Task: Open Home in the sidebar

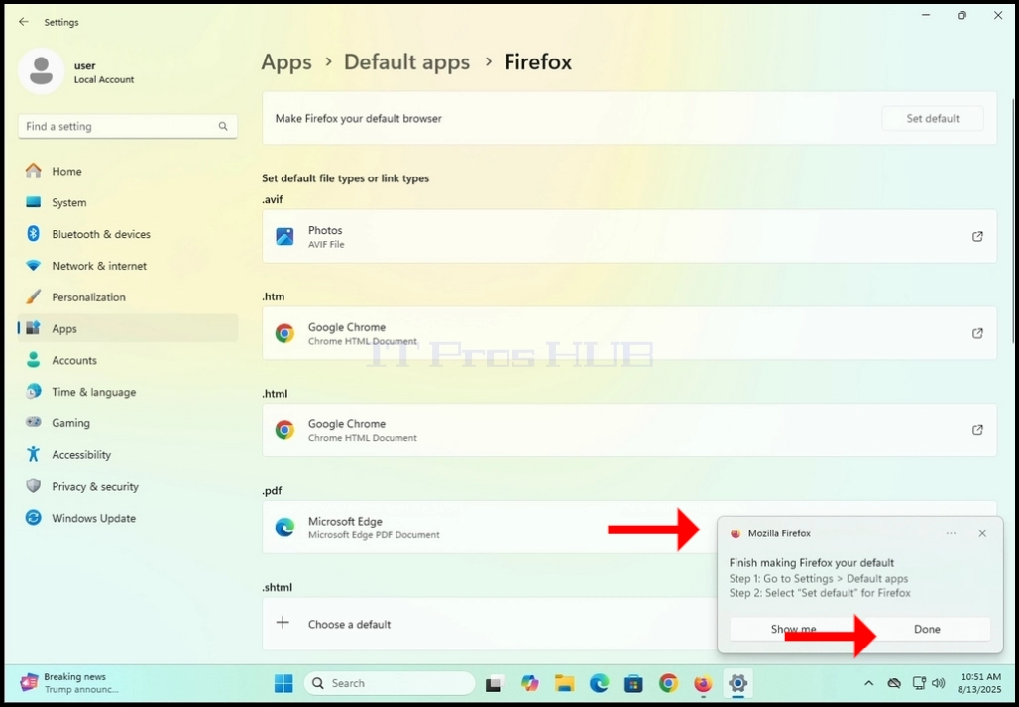Action: tap(128, 171)
